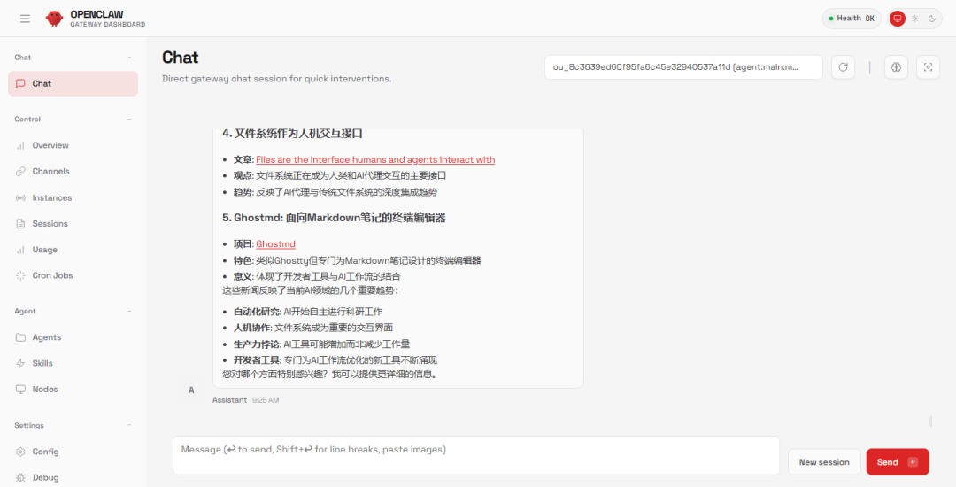Image resolution: width=956 pixels, height=487 pixels.
Task: Switch to the dark theme moon icon
Action: click(x=931, y=19)
